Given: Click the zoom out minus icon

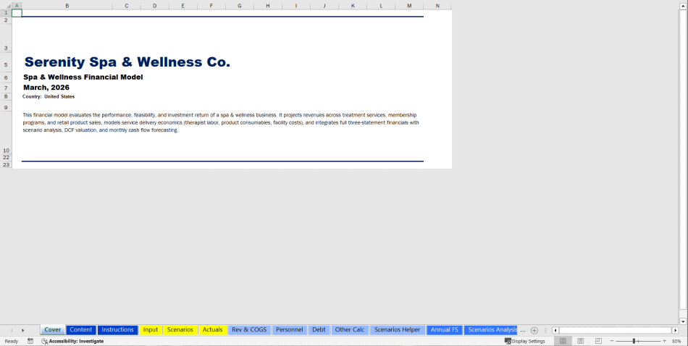Looking at the screenshot, I should tap(613, 341).
